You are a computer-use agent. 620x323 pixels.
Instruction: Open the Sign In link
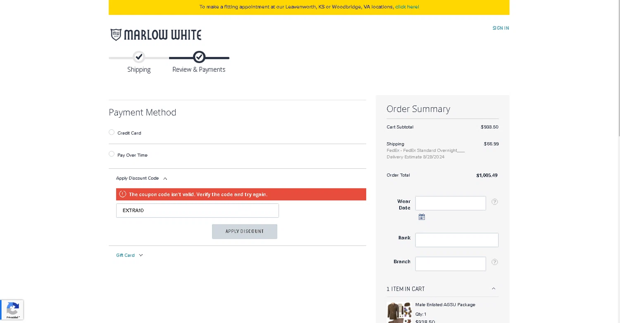[x=501, y=28]
